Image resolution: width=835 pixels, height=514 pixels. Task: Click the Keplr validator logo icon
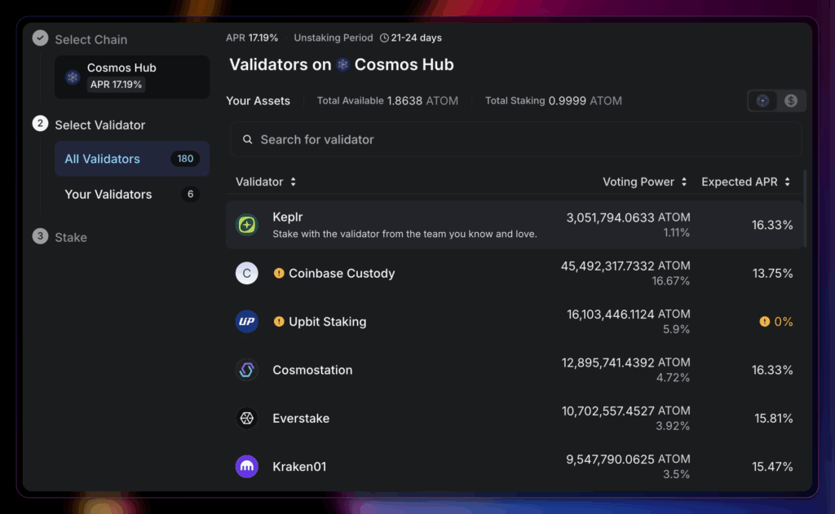click(247, 225)
